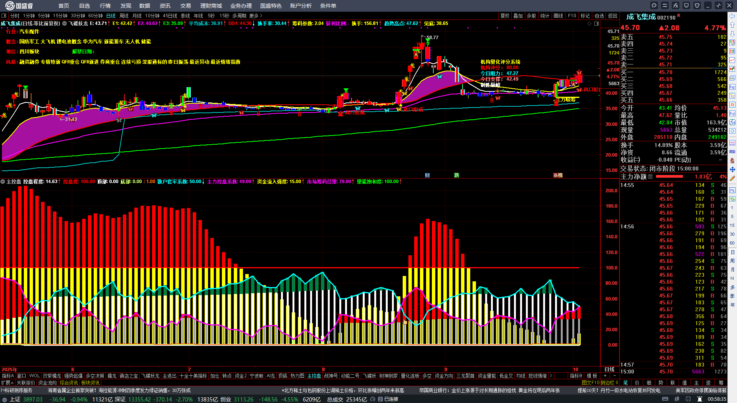Open the 统计 statistics dropdown

tap(545, 16)
